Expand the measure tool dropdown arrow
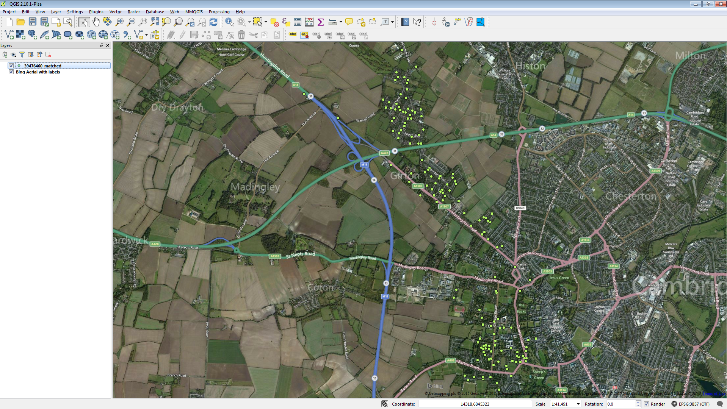This screenshot has height=409, width=727. pyautogui.click(x=341, y=22)
